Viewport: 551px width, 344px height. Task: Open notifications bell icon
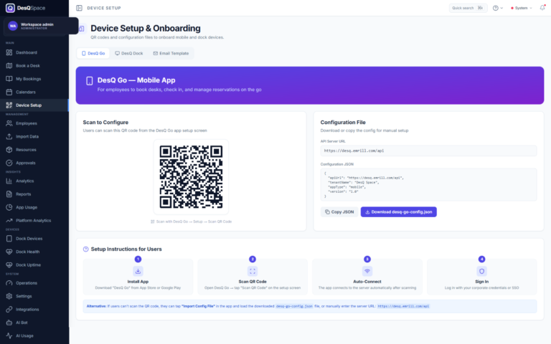point(542,8)
